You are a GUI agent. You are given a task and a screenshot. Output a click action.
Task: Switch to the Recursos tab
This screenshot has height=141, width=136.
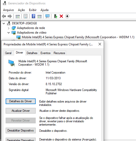59,53
